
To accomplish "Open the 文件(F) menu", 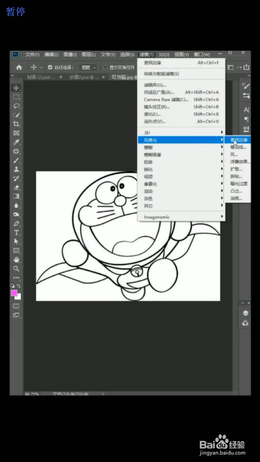I will [32, 55].
